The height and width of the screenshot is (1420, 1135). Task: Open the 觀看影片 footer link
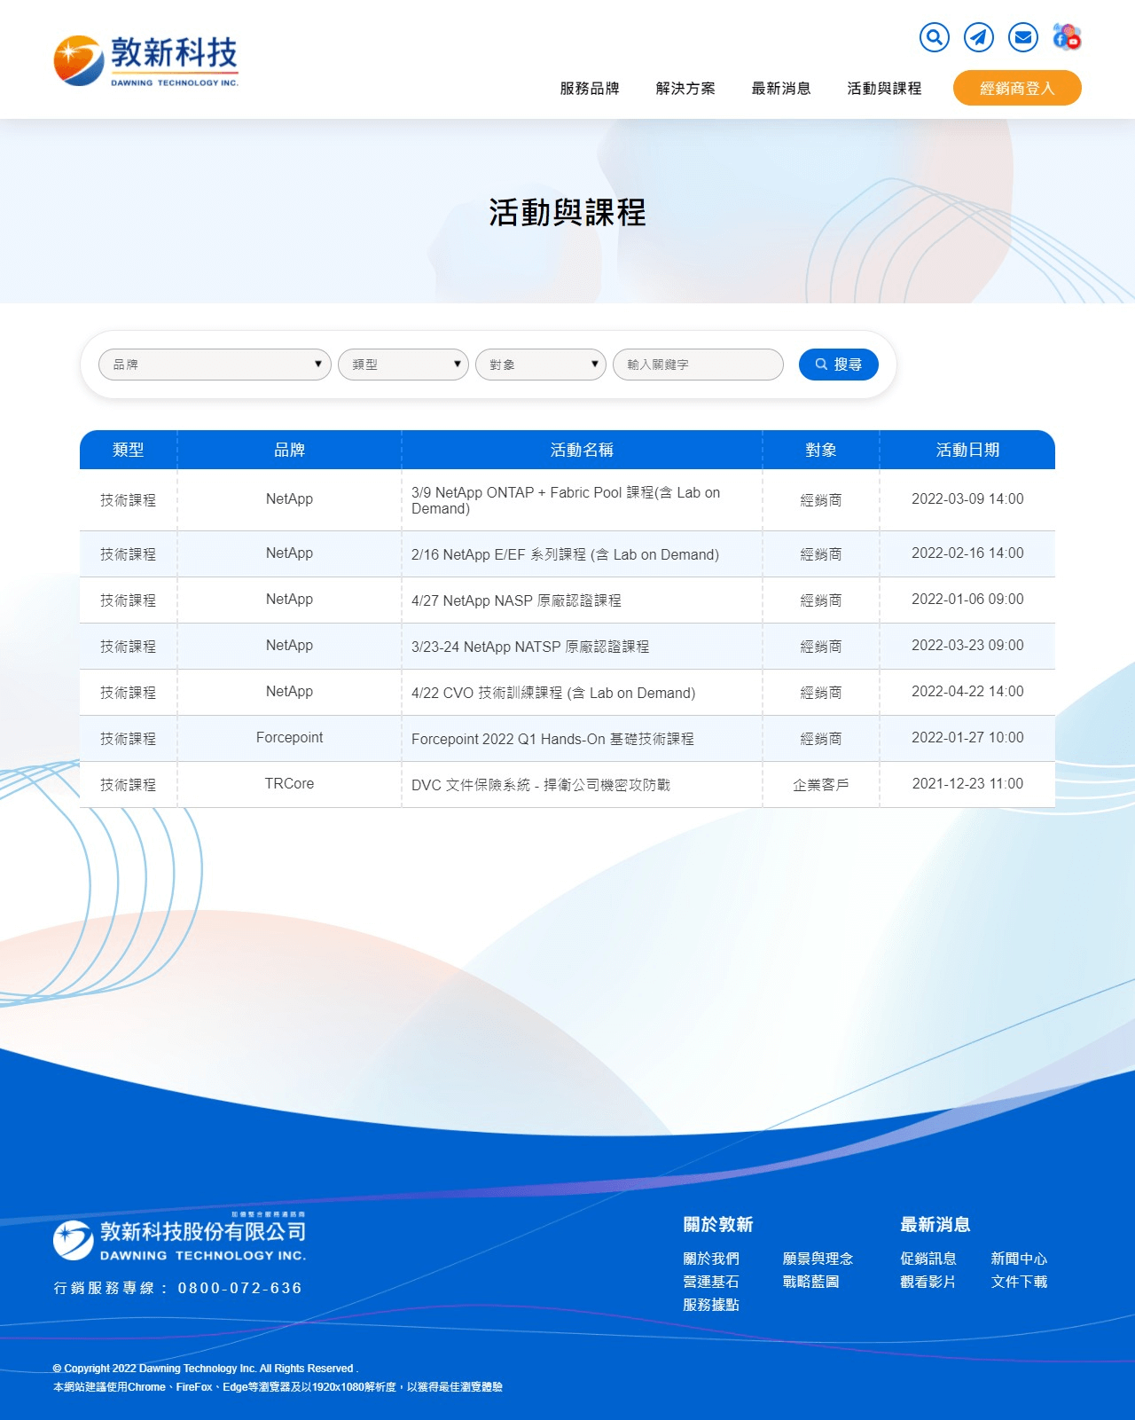[928, 1282]
